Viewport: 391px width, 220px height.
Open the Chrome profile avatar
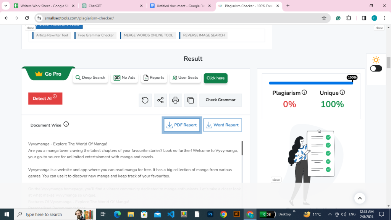[x=374, y=18]
